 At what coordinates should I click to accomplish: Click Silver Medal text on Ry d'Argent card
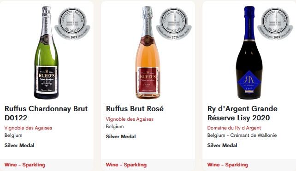222,145
